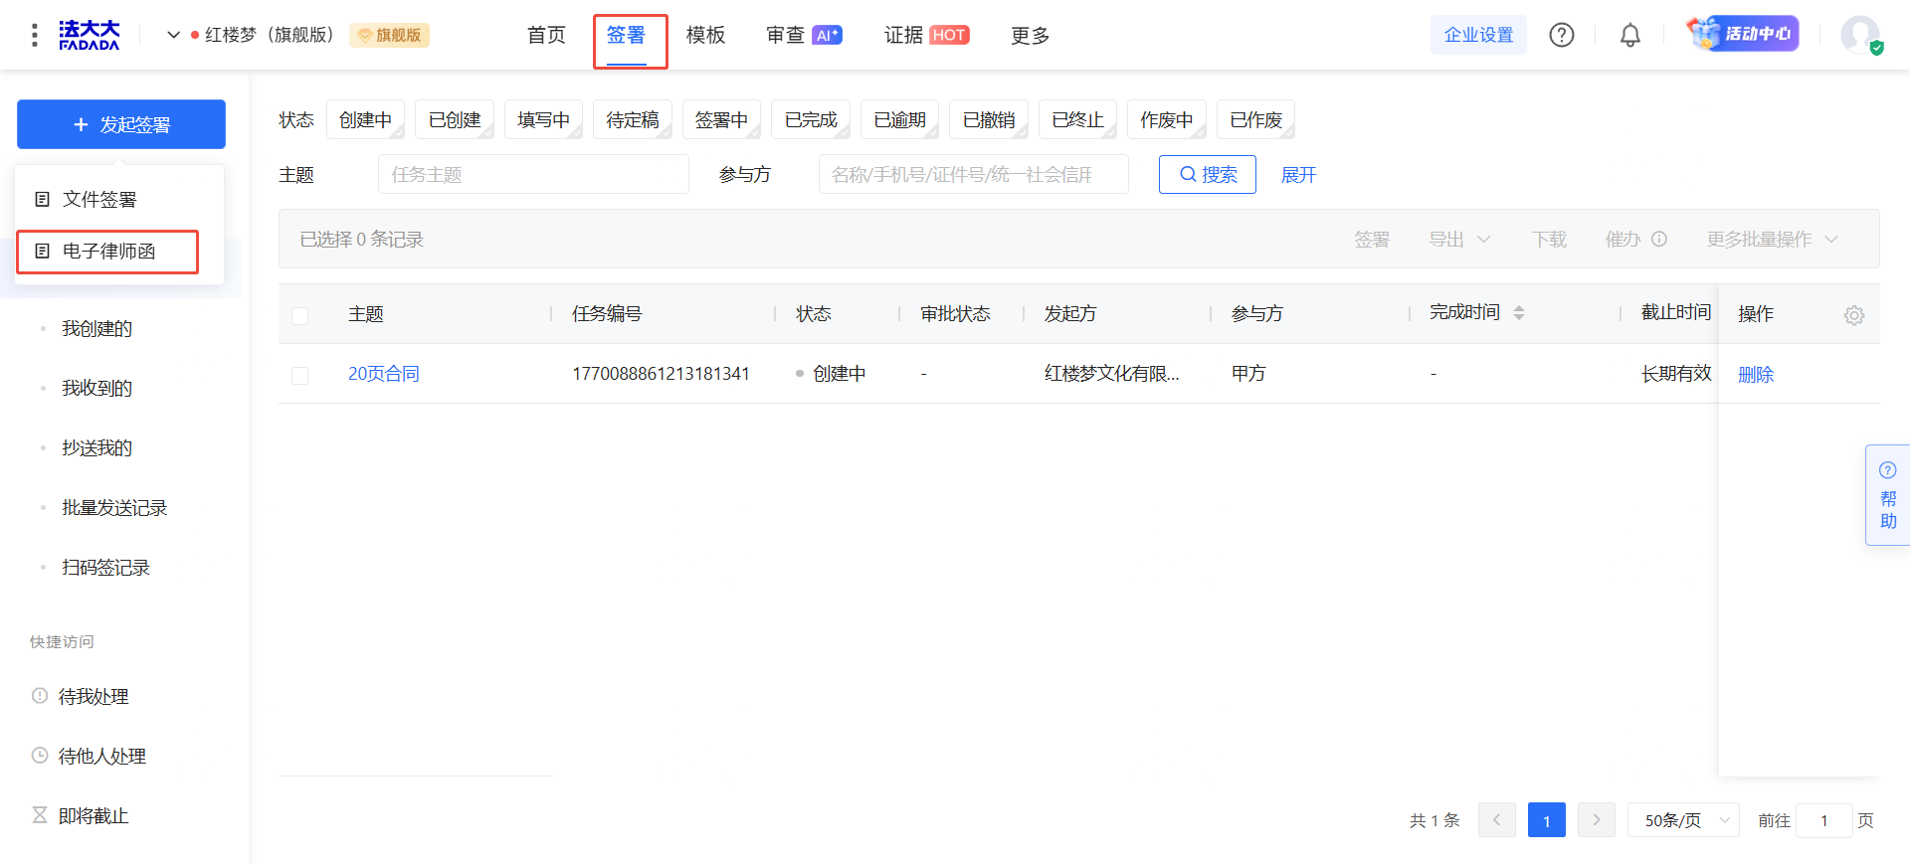Toggle 填写中 status filter

543,119
